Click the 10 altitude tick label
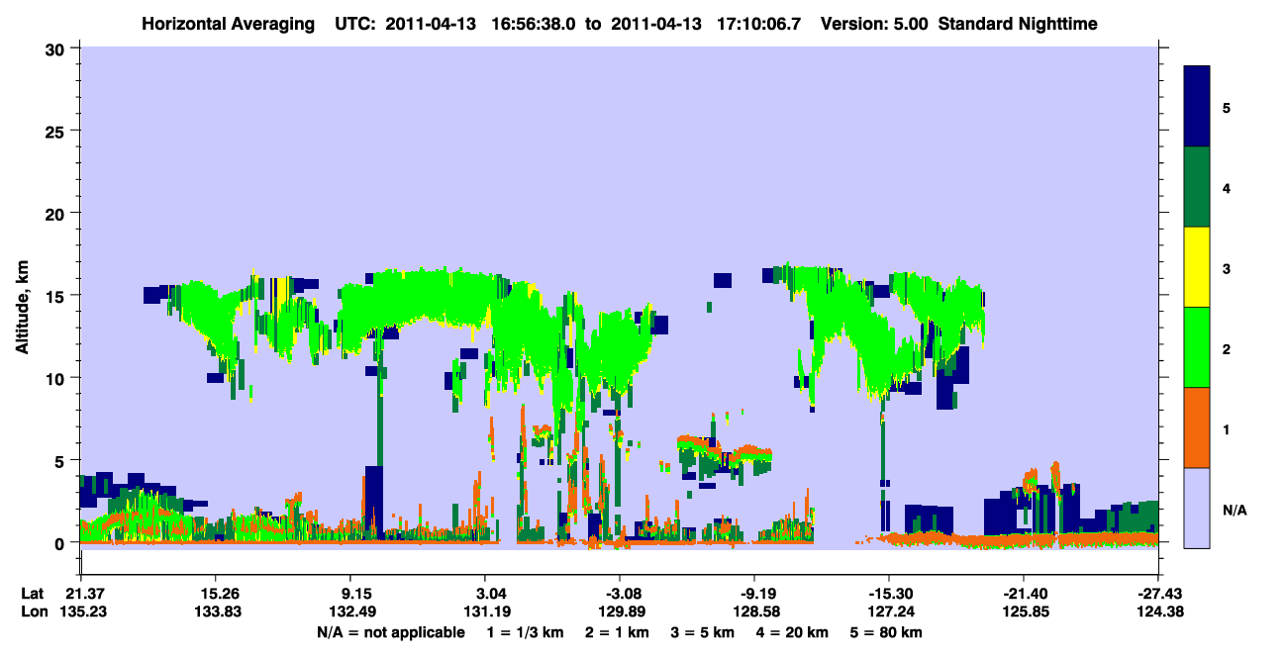The width and height of the screenshot is (1287, 660). click(x=57, y=378)
